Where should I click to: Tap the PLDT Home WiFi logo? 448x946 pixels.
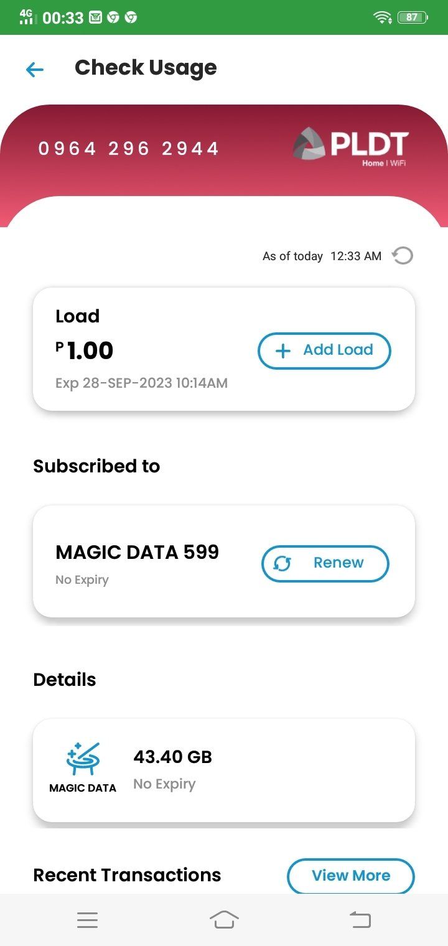point(350,147)
